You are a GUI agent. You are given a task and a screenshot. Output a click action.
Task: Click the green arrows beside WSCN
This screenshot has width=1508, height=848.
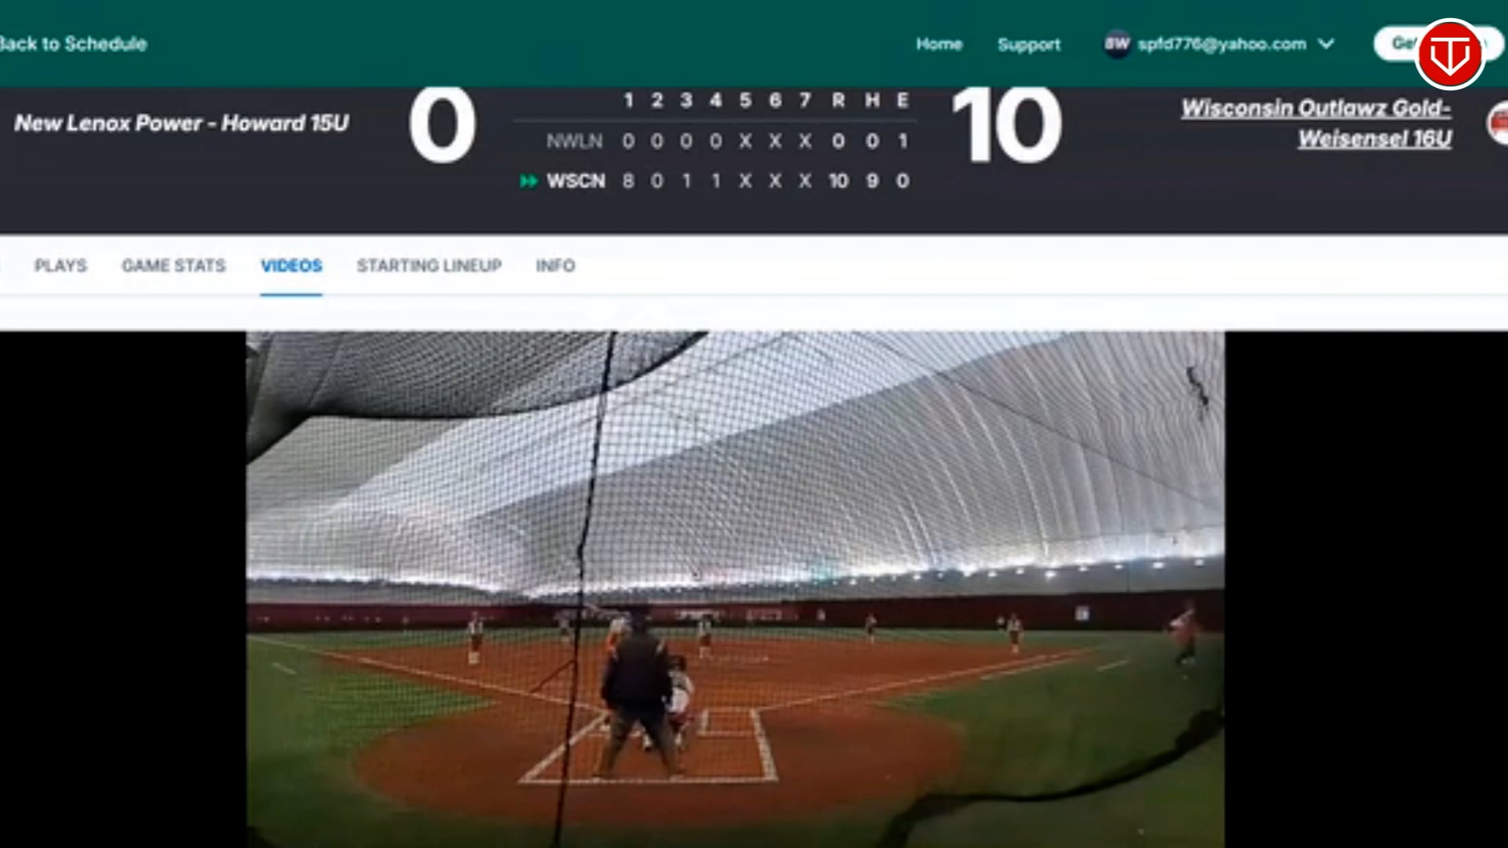pyautogui.click(x=529, y=181)
